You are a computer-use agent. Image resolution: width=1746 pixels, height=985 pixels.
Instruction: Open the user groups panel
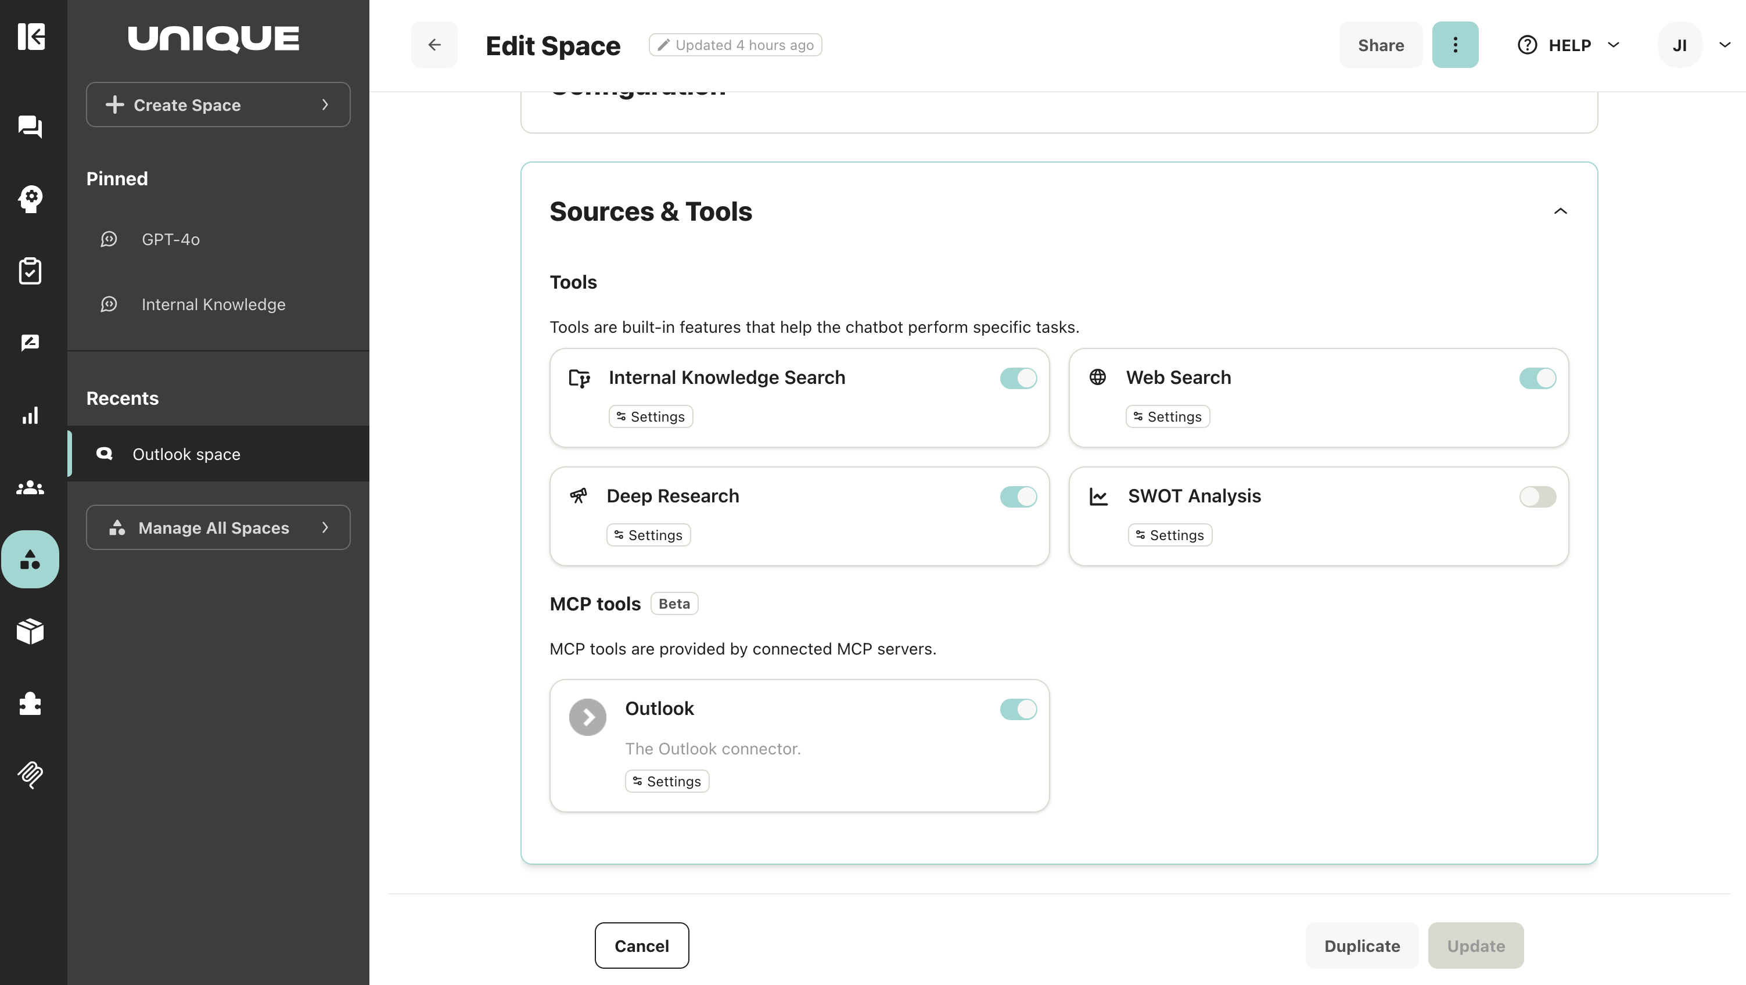[30, 488]
